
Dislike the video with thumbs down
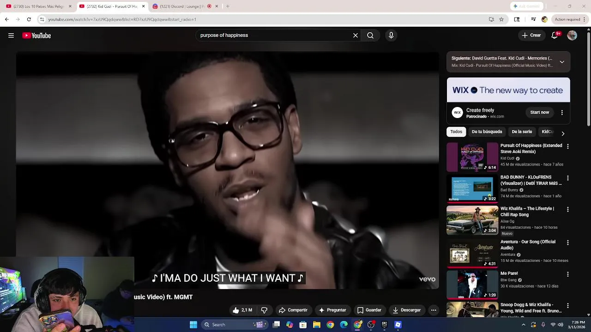pos(264,310)
